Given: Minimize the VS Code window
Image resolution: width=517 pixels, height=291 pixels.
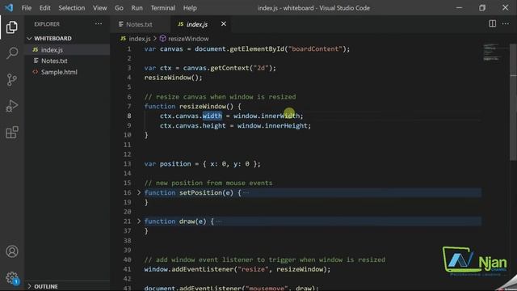Looking at the screenshot, I should (459, 7).
